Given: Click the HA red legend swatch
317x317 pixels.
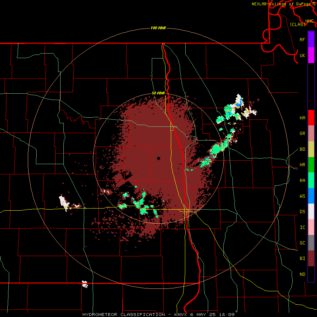Looking at the screenshot, I should (311, 118).
